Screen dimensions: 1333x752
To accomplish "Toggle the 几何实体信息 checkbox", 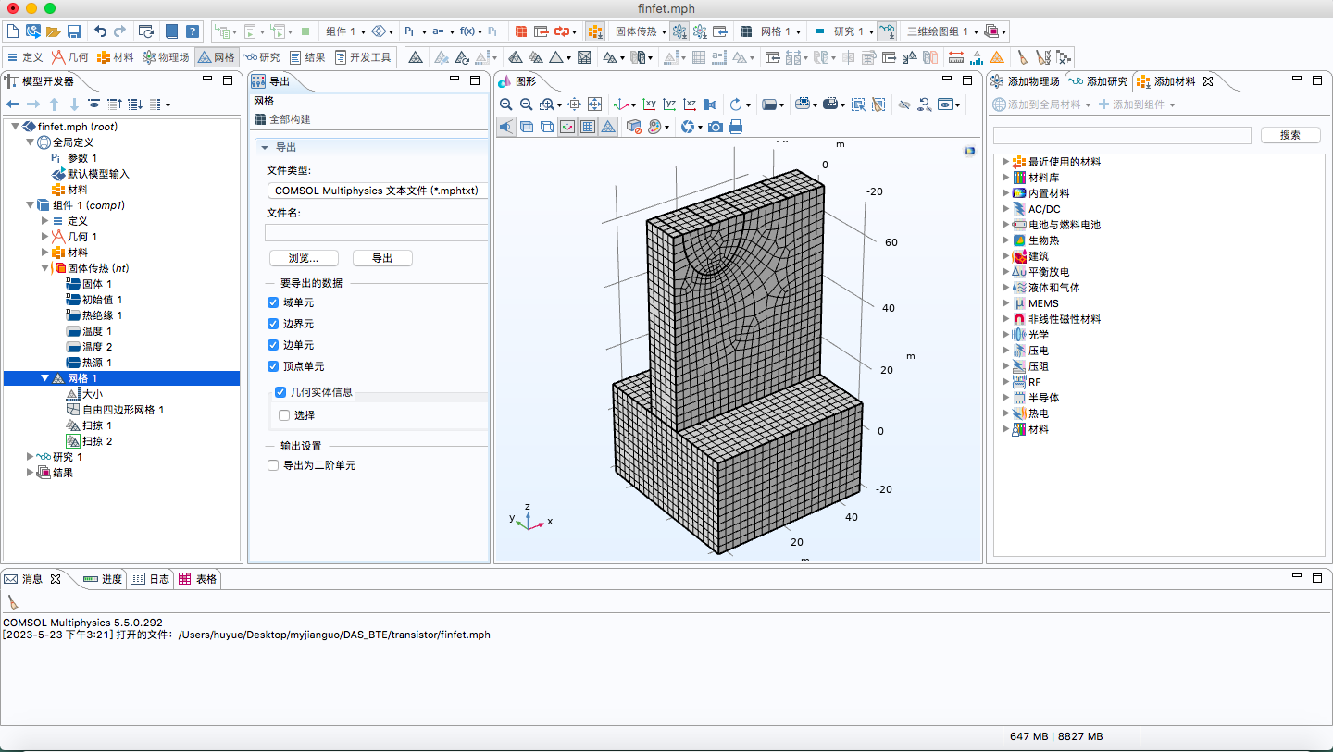I will tap(280, 392).
